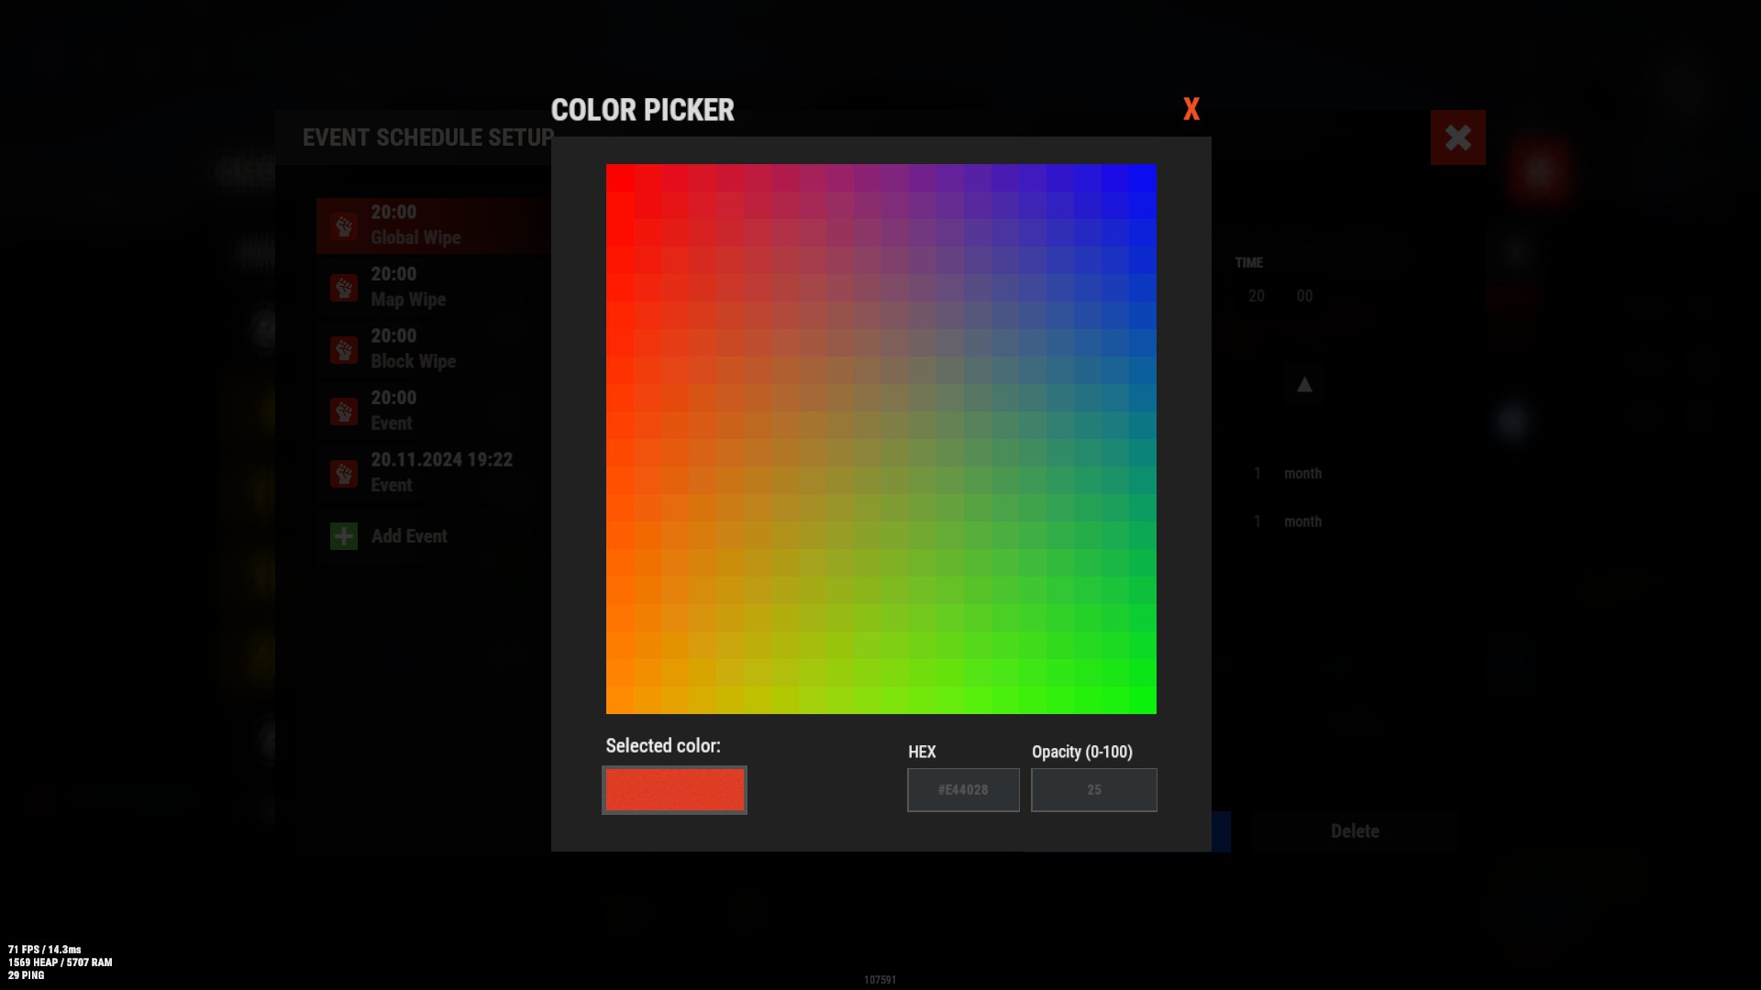
Task: Click the upward triangle arrow under time
Action: click(x=1304, y=385)
